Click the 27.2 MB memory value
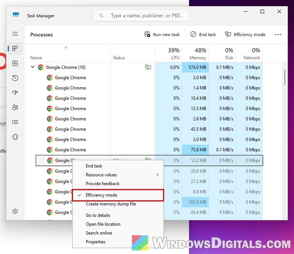294x254 pixels. click(x=198, y=181)
